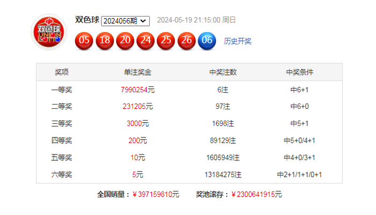Select the 四等奖 row label

pyautogui.click(x=62, y=140)
